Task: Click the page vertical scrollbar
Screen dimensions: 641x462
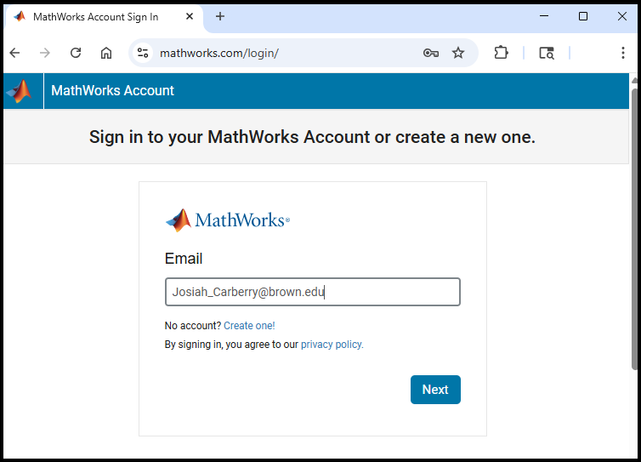Action: click(x=634, y=229)
